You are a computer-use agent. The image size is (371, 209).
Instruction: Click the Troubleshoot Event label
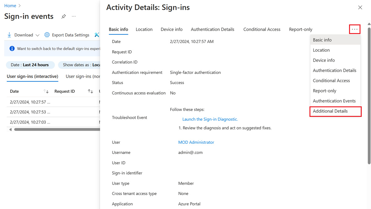(x=130, y=117)
